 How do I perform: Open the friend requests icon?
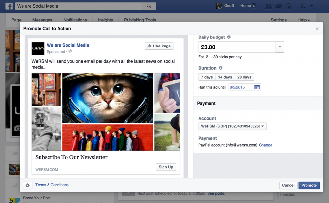click(269, 6)
